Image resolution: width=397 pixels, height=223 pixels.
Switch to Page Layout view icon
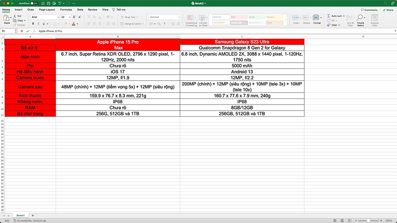[342, 221]
